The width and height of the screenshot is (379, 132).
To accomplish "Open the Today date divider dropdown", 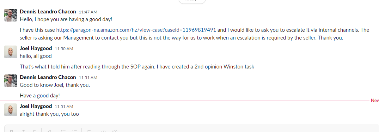I will click(x=192, y=1).
